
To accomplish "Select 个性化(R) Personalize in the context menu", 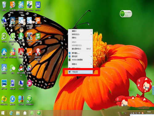I will (x=80, y=72).
